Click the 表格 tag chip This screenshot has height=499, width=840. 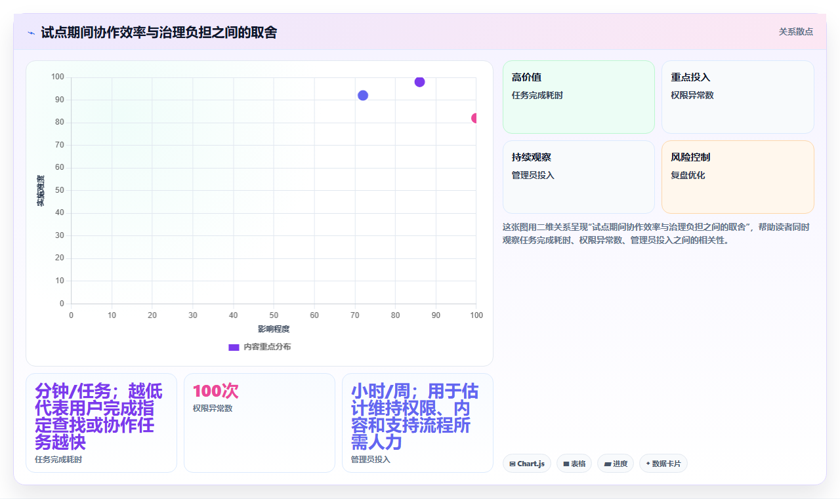coord(574,464)
